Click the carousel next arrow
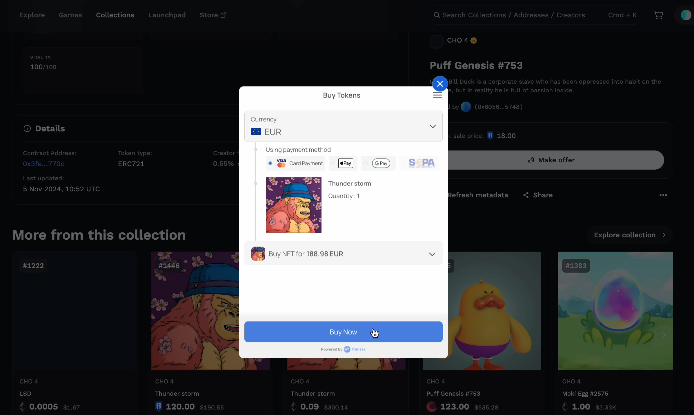Screen dimensions: 694x415 coord(664,335)
